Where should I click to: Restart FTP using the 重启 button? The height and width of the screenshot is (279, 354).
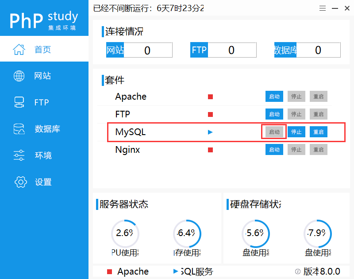(319, 114)
